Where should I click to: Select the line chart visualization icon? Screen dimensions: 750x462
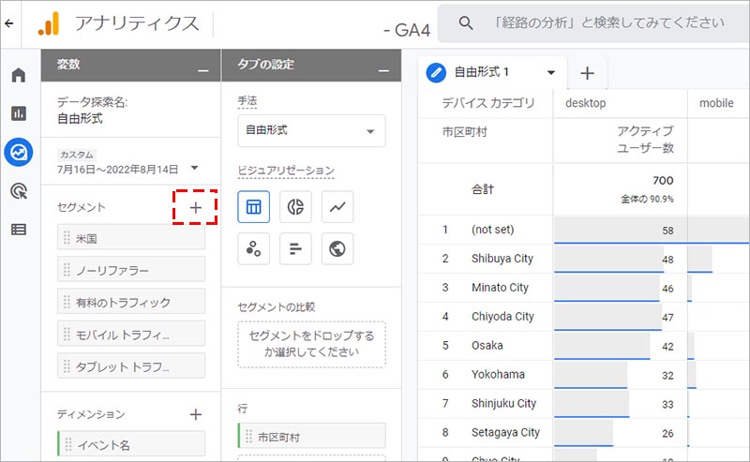tap(337, 207)
